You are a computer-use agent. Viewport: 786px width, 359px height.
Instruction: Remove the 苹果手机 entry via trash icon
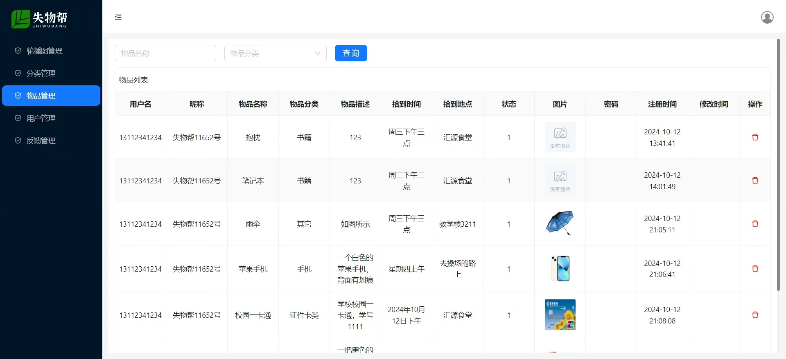click(x=755, y=269)
